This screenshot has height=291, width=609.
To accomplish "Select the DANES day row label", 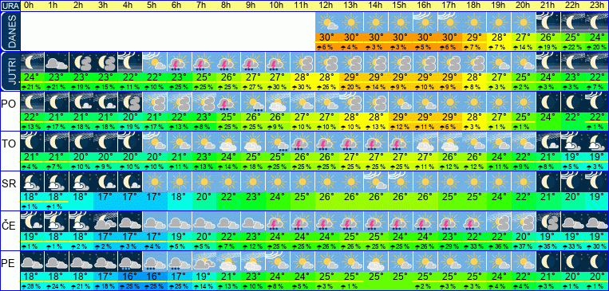I will coord(10,31).
